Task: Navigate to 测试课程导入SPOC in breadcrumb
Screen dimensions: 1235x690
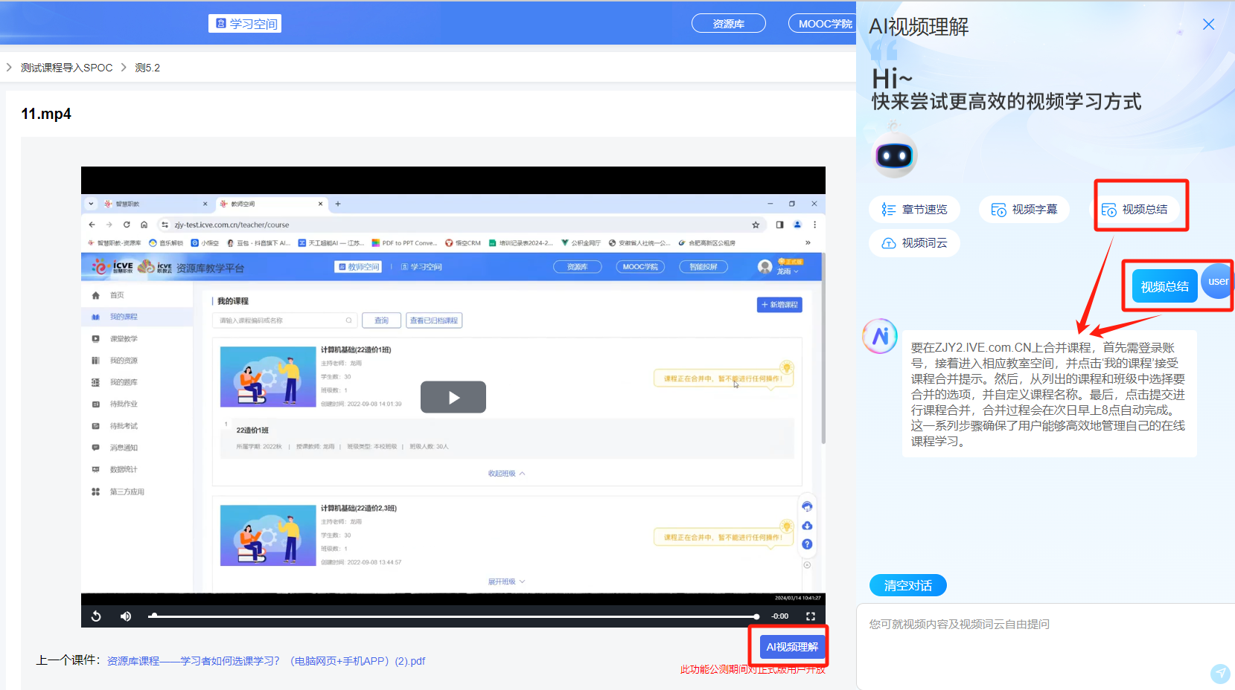Action: (x=66, y=67)
